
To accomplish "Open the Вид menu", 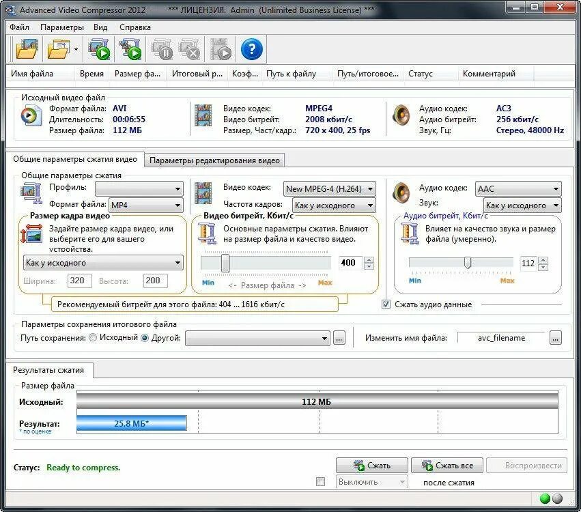I will (x=100, y=27).
